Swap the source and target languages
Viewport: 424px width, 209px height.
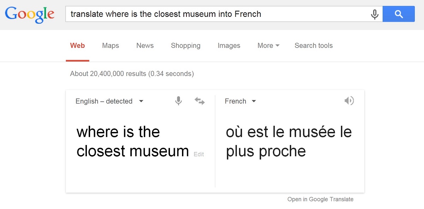point(200,101)
